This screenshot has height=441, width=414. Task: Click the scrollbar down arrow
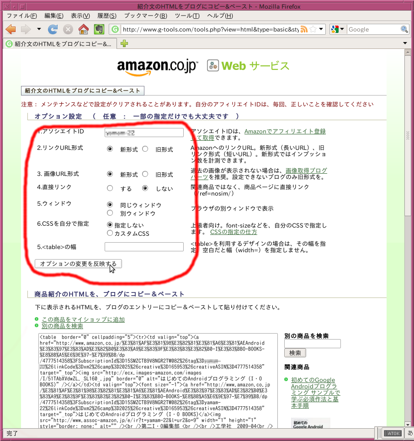pos(408,425)
